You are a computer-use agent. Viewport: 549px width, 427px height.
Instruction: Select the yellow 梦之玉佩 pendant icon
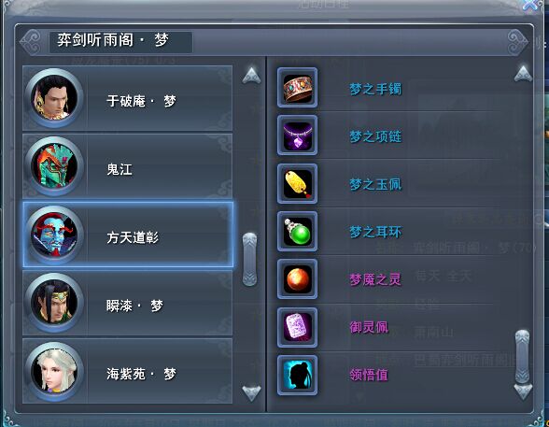tap(297, 183)
